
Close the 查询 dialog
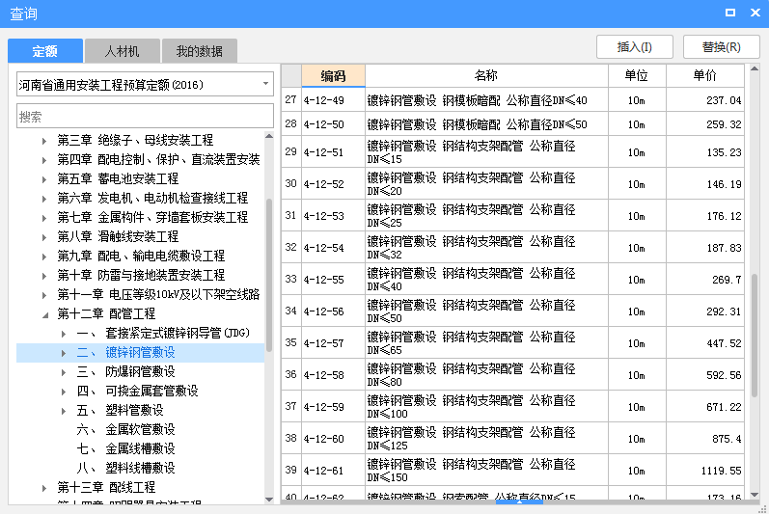[755, 13]
